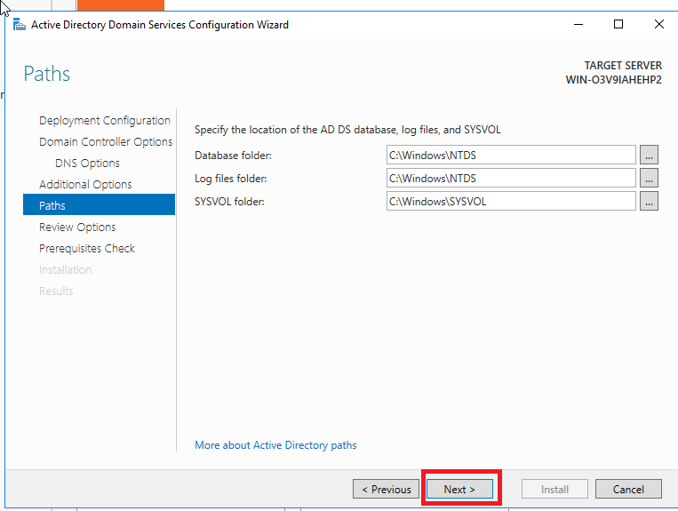Viewport: 678px width, 511px height.
Task: Browse for the Log files folder
Action: click(x=649, y=179)
